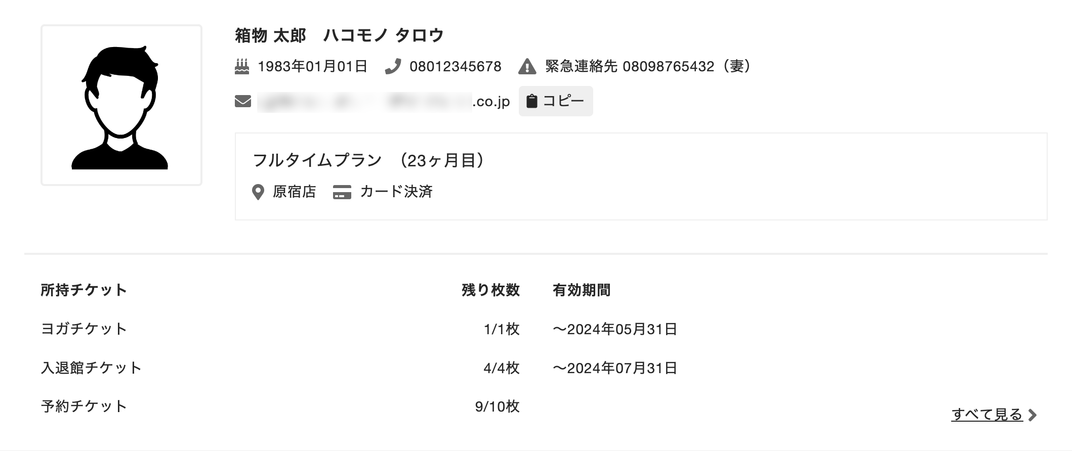Expand ticket list via chevron arrow
Screen dimensions: 1072x451
tap(1033, 415)
